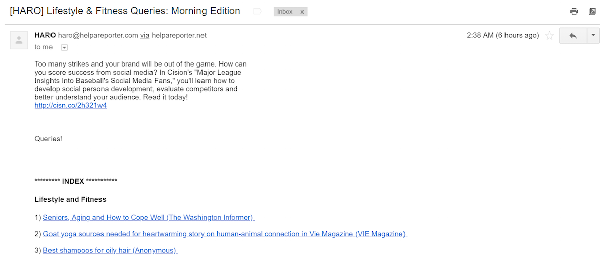Star this HARO email

[x=549, y=36]
